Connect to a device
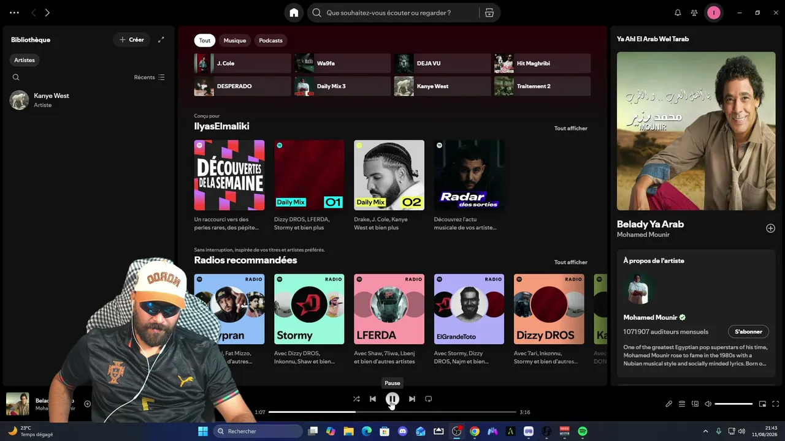The height and width of the screenshot is (441, 785). click(x=695, y=404)
